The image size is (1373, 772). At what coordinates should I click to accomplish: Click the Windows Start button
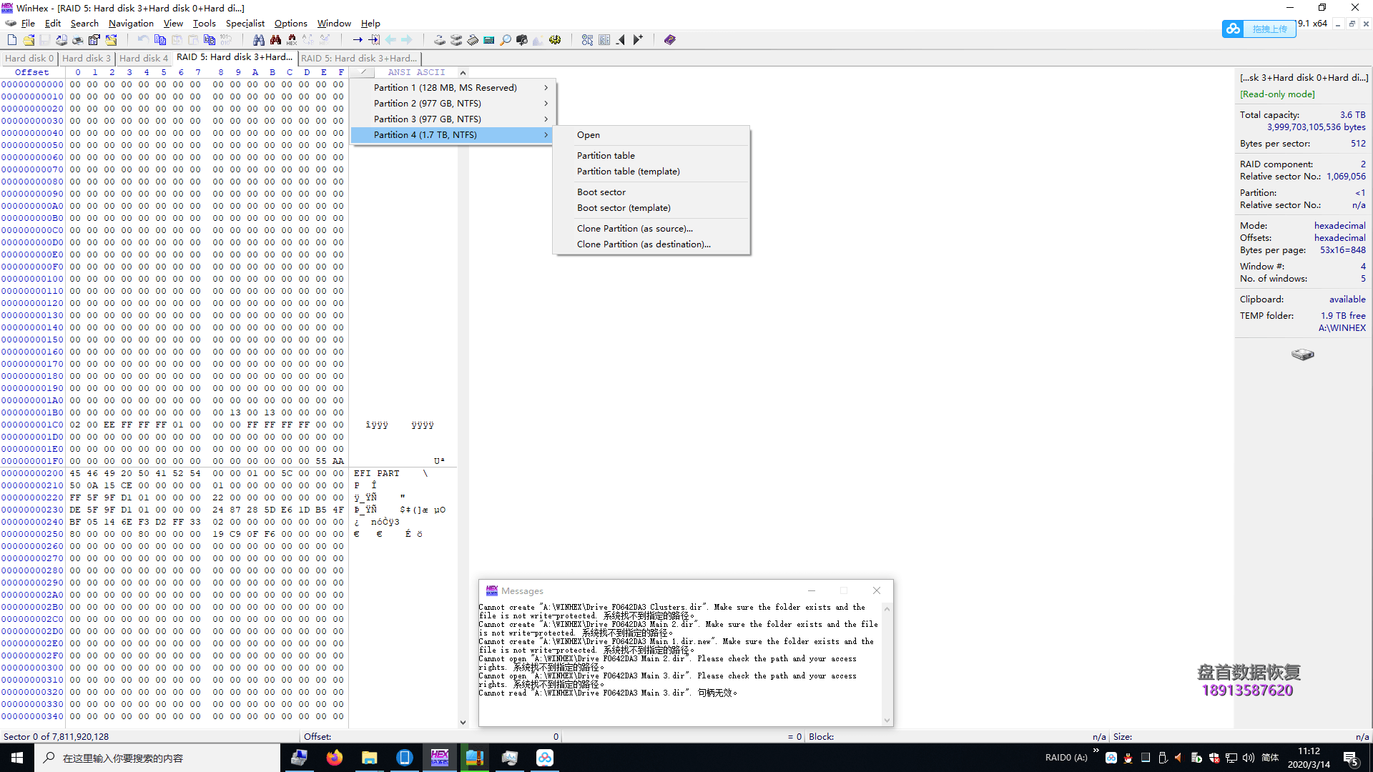(x=17, y=758)
